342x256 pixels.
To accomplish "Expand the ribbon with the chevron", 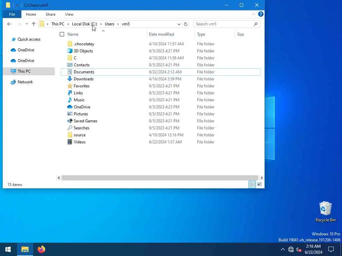I will [253, 14].
